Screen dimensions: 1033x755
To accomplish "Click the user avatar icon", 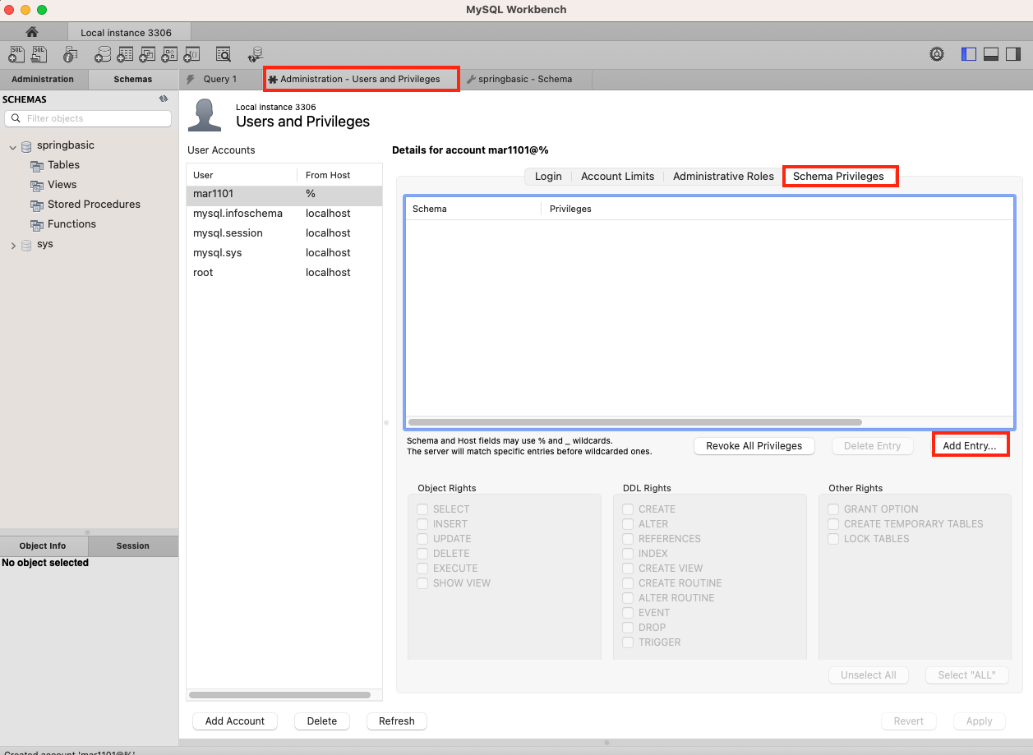I will [205, 114].
